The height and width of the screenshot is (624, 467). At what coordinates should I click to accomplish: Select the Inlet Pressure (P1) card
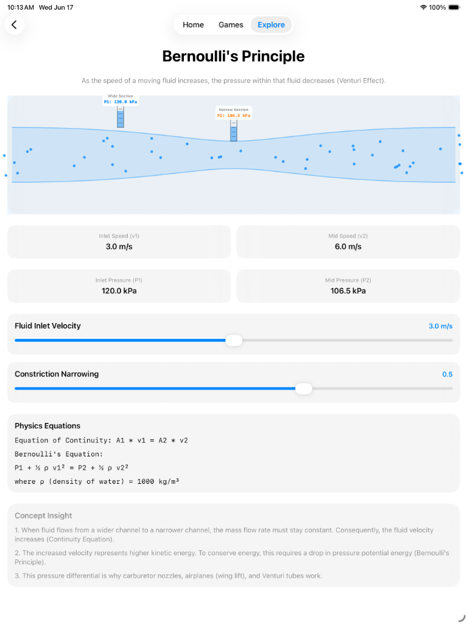click(x=119, y=286)
